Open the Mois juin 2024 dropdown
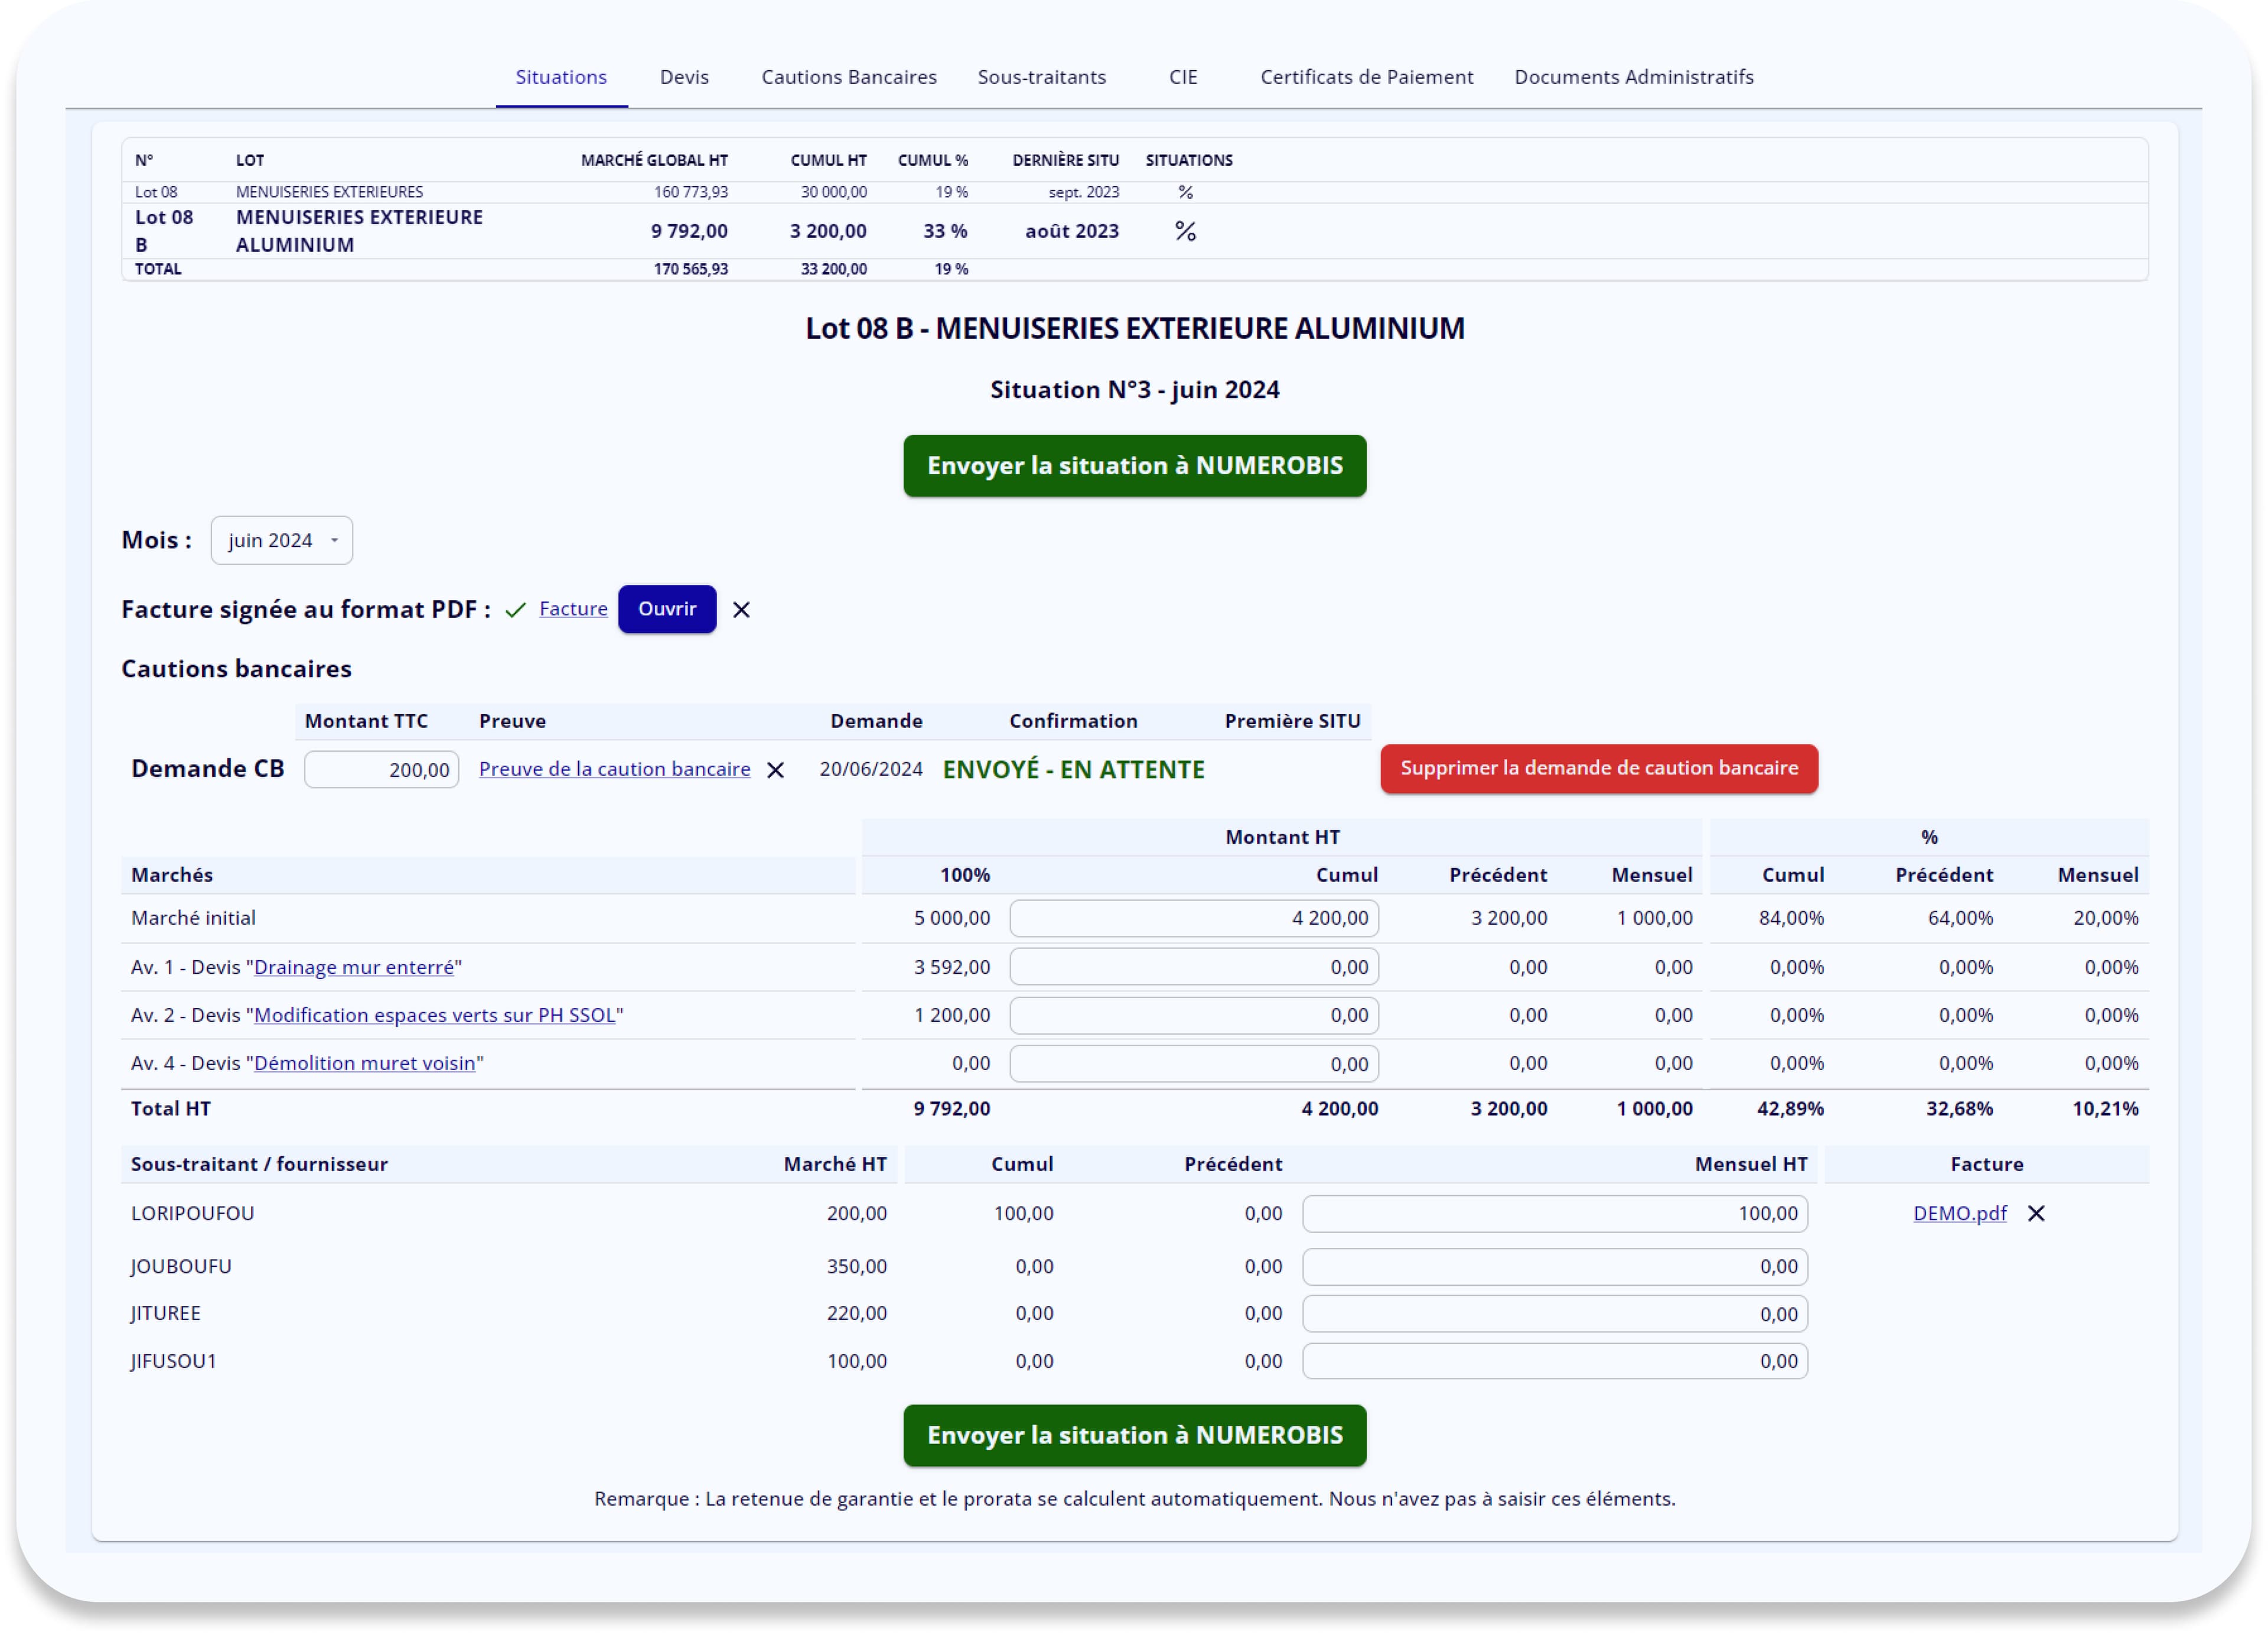 (282, 540)
